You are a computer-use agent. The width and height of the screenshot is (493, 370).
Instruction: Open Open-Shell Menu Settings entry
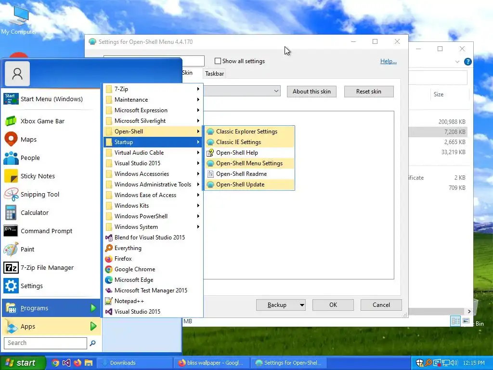(x=250, y=163)
